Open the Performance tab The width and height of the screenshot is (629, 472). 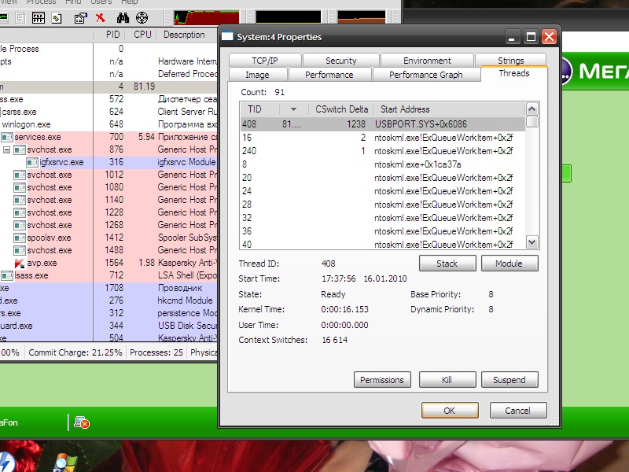pyautogui.click(x=329, y=75)
